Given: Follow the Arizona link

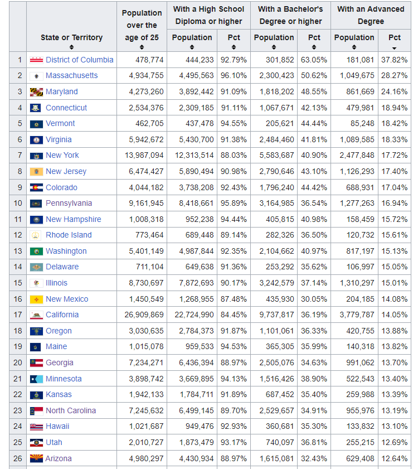Looking at the screenshot, I should point(59,458).
